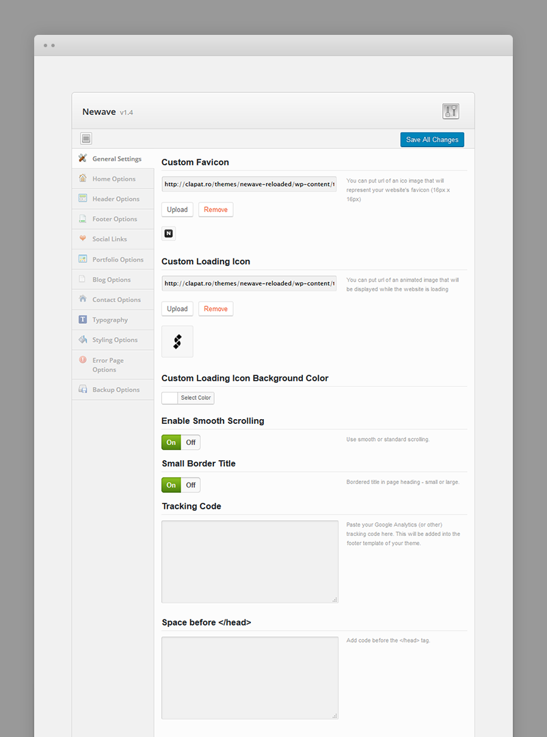This screenshot has width=547, height=737.
Task: Open the Home Options tab
Action: coord(113,178)
